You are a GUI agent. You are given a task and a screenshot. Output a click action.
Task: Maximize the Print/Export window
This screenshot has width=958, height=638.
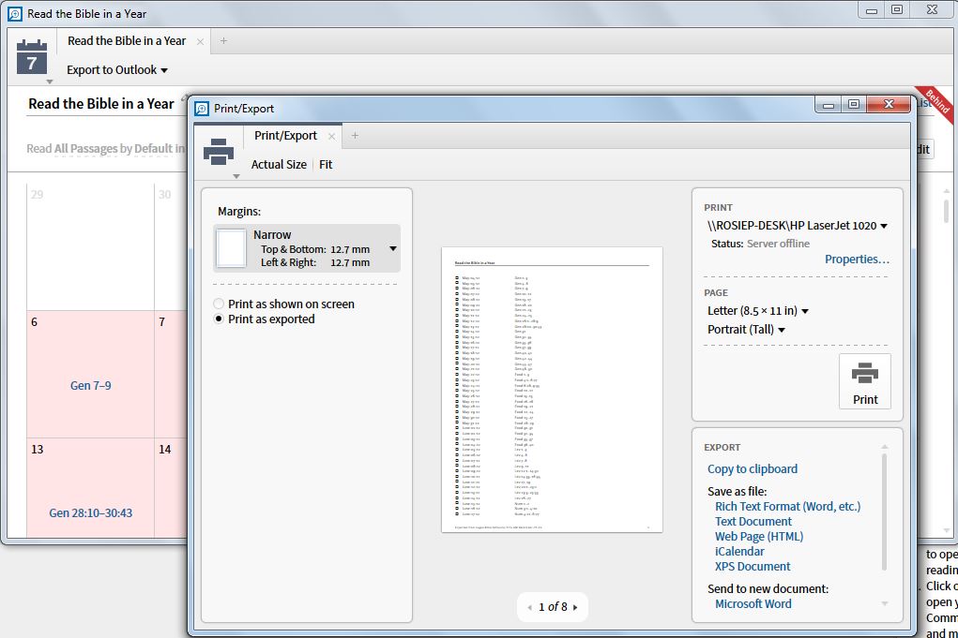pyautogui.click(x=854, y=104)
